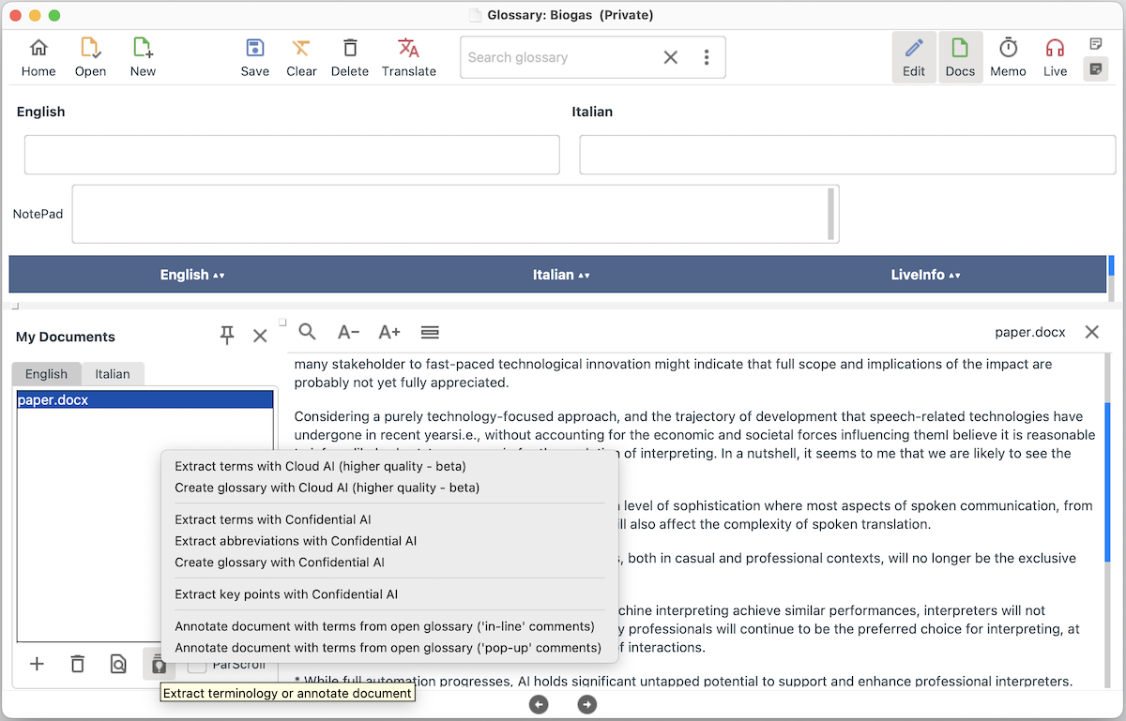Toggle the Docs panel button
Screen dimensions: 1126x721
tap(960, 57)
